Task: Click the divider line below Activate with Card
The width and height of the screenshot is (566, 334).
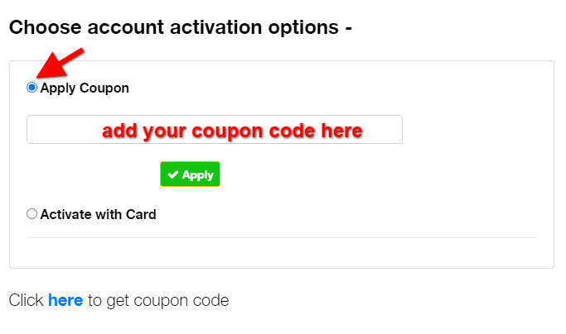Action: pyautogui.click(x=282, y=238)
